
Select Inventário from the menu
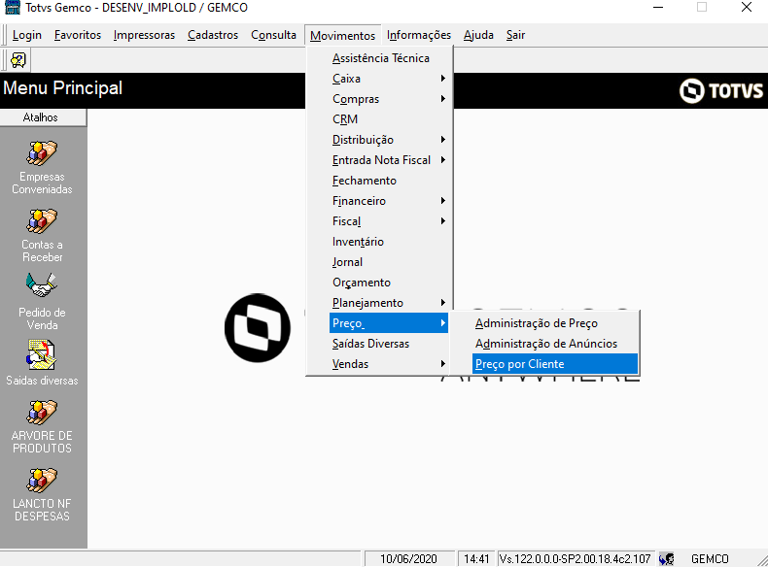tap(389, 242)
